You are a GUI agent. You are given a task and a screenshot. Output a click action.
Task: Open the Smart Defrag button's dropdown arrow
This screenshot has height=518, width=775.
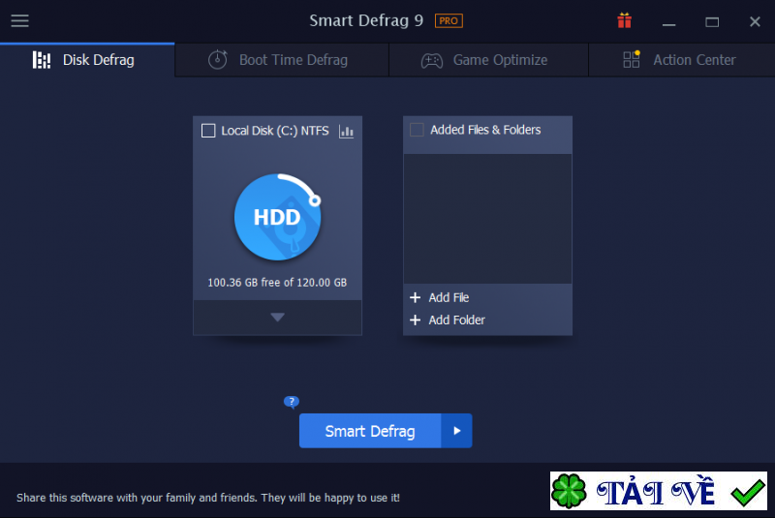(456, 431)
